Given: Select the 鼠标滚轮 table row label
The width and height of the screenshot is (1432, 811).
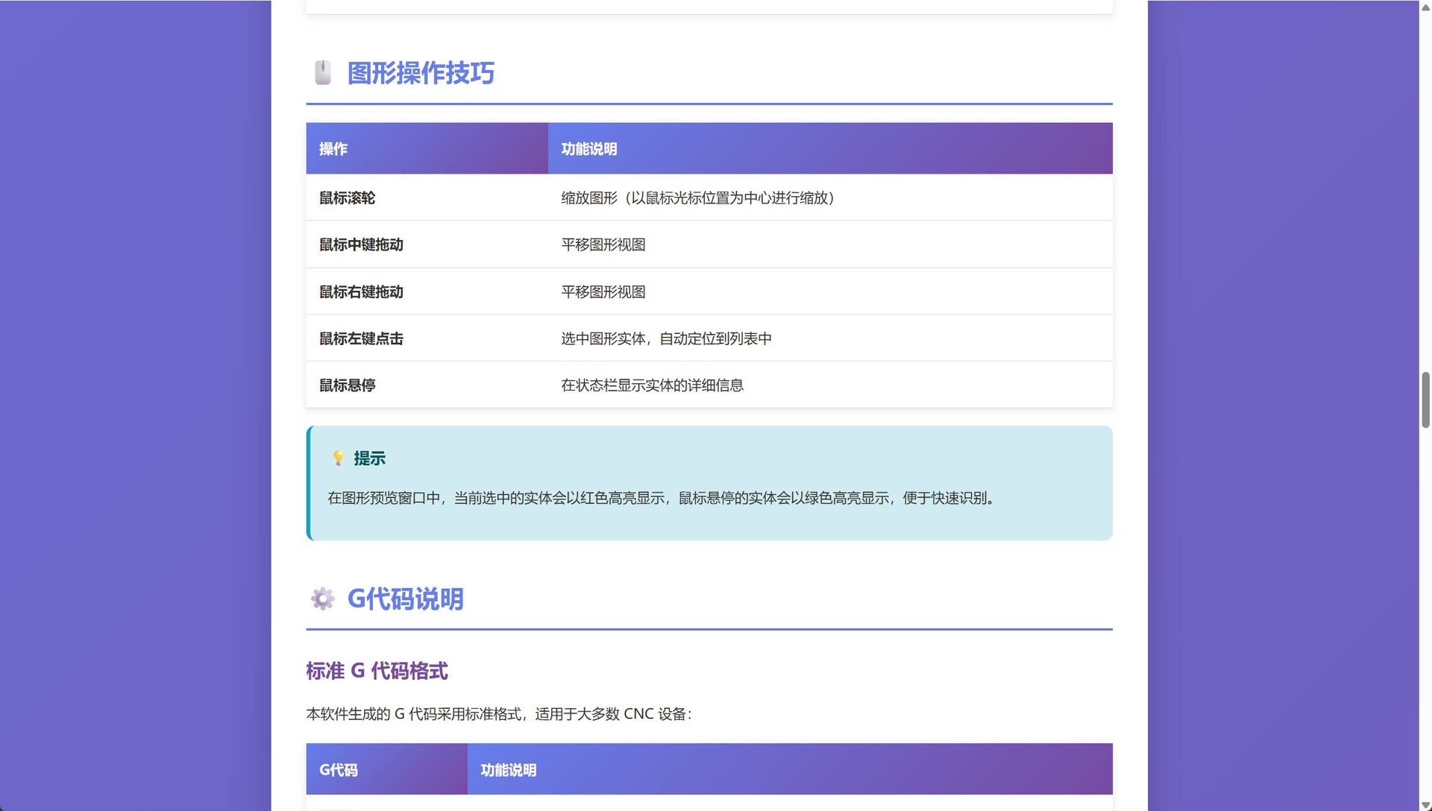Looking at the screenshot, I should click(x=347, y=198).
